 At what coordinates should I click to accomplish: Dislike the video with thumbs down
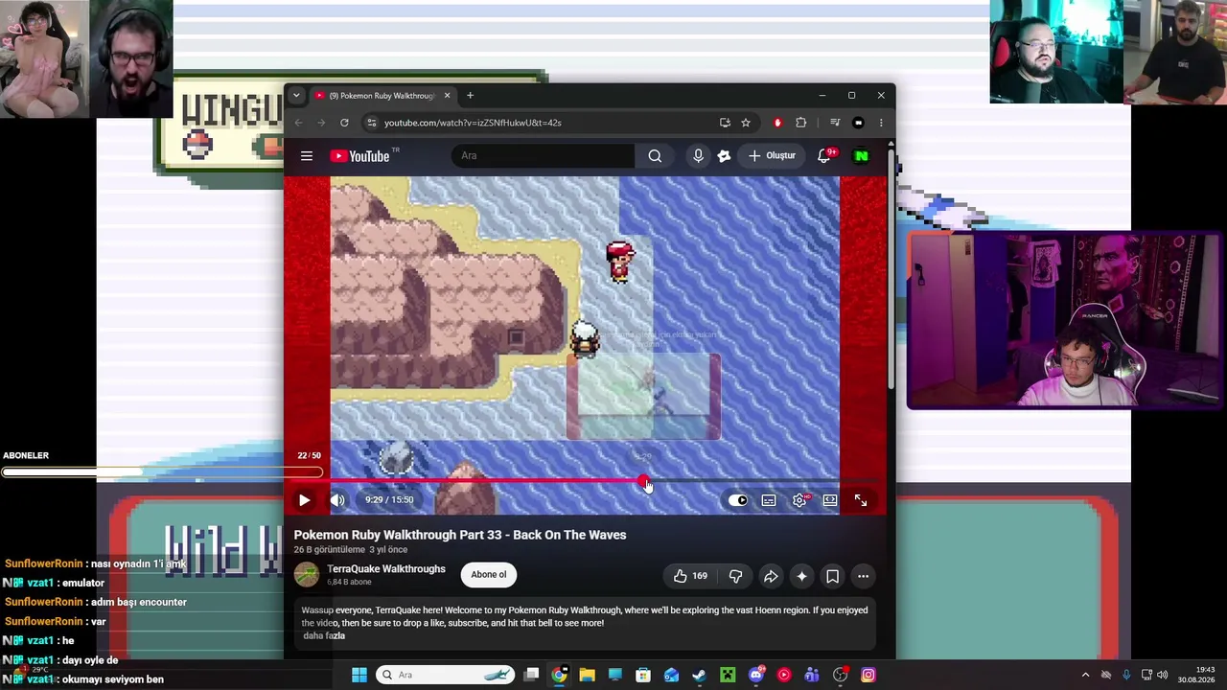click(736, 576)
